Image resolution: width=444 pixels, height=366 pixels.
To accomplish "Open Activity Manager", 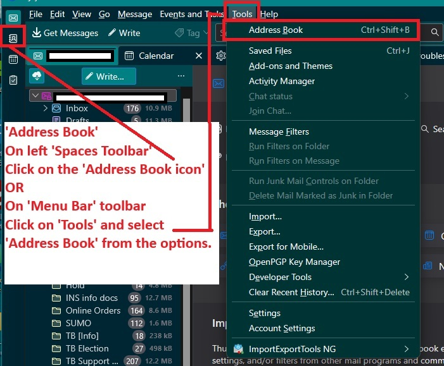I will [323, 82].
